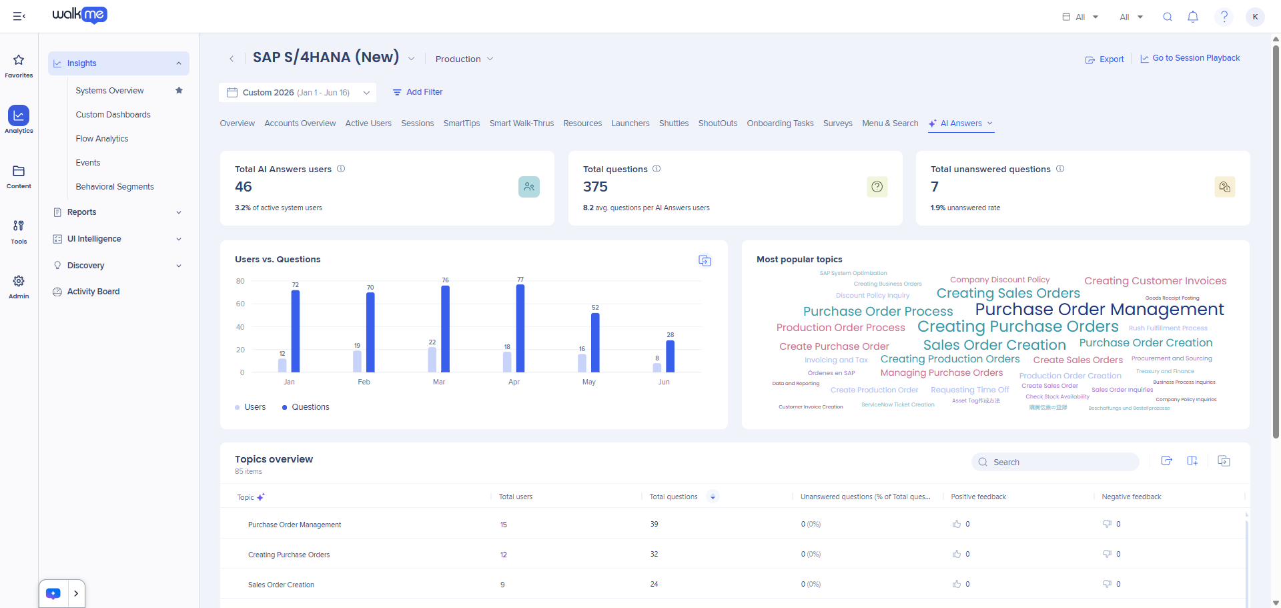Click the Topics overview search field

(x=1055, y=462)
